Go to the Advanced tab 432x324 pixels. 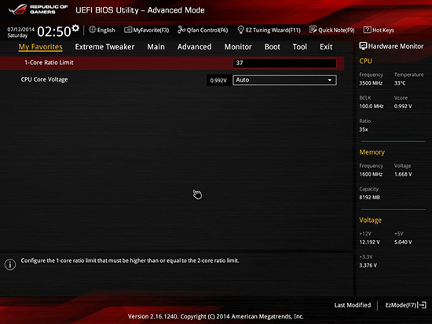point(195,47)
